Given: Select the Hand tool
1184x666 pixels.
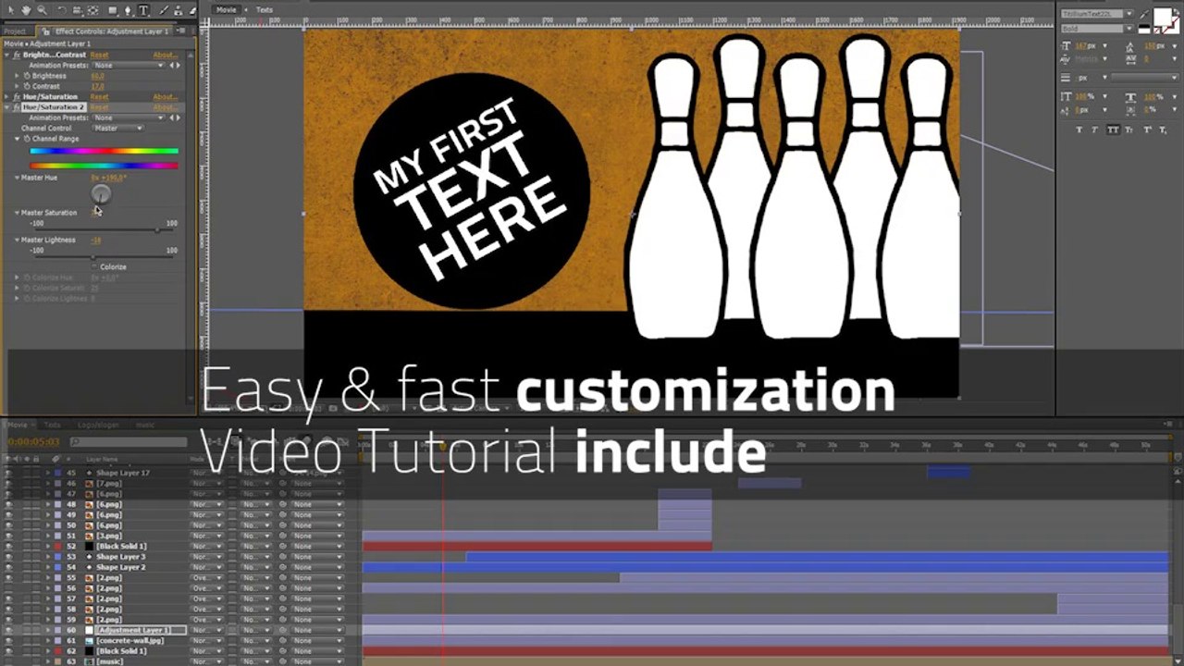Looking at the screenshot, I should click(x=26, y=10).
